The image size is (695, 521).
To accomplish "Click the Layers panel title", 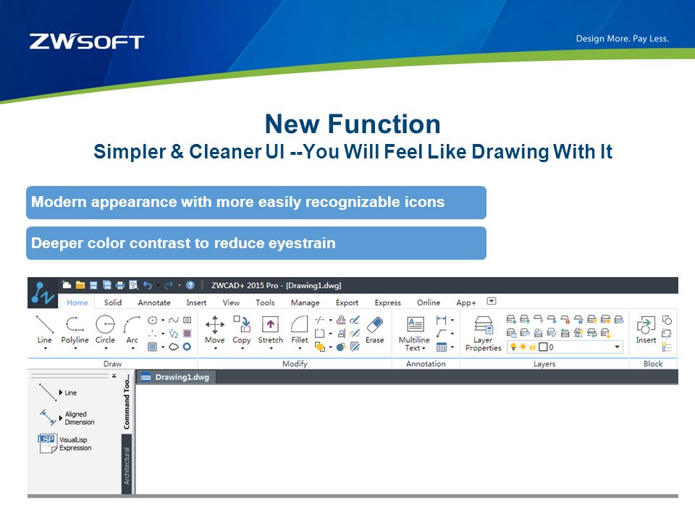I will 544,364.
